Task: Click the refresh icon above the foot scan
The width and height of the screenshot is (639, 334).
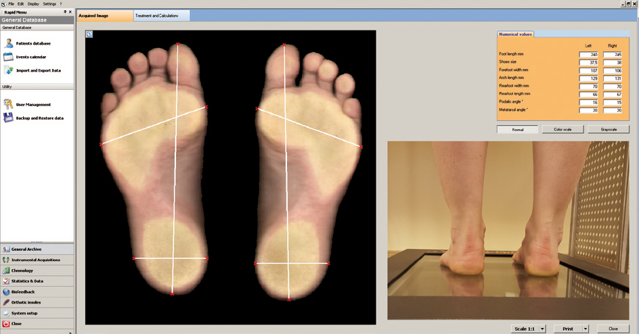Action: pyautogui.click(x=89, y=34)
